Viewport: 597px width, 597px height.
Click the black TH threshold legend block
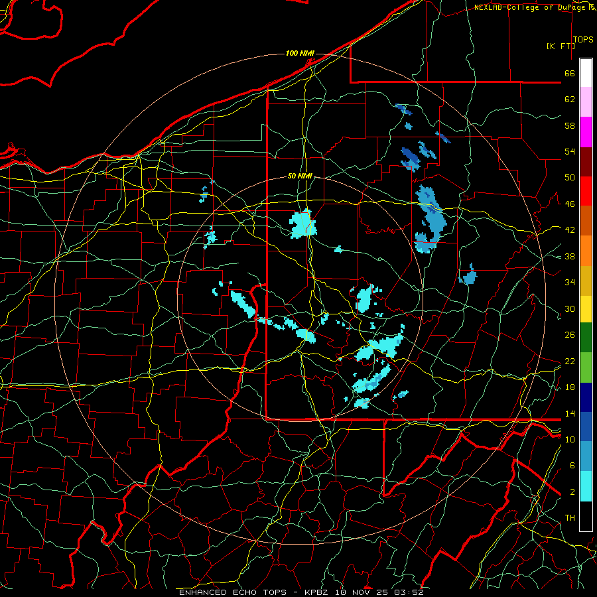pyautogui.click(x=586, y=516)
